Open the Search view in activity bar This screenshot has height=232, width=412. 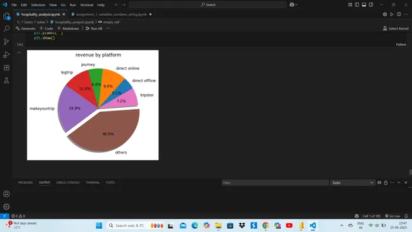(6, 29)
